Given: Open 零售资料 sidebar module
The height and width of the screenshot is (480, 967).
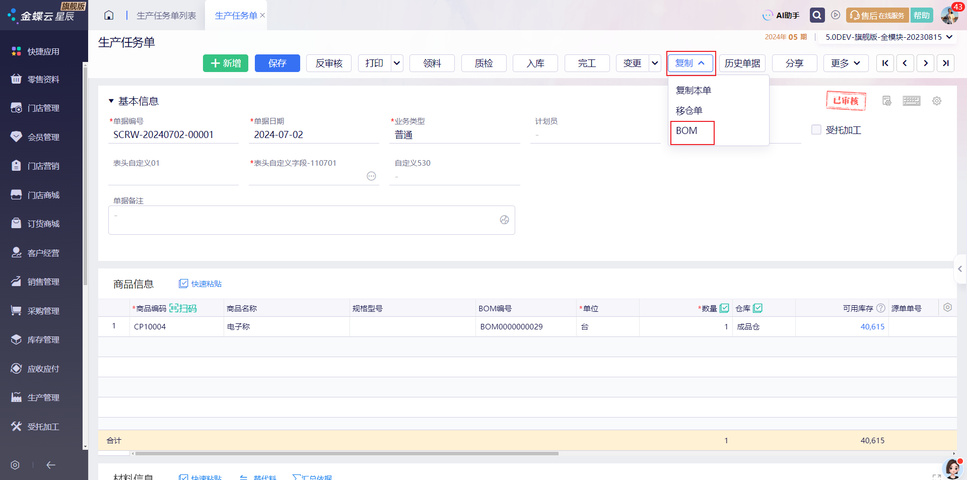Looking at the screenshot, I should [35, 79].
